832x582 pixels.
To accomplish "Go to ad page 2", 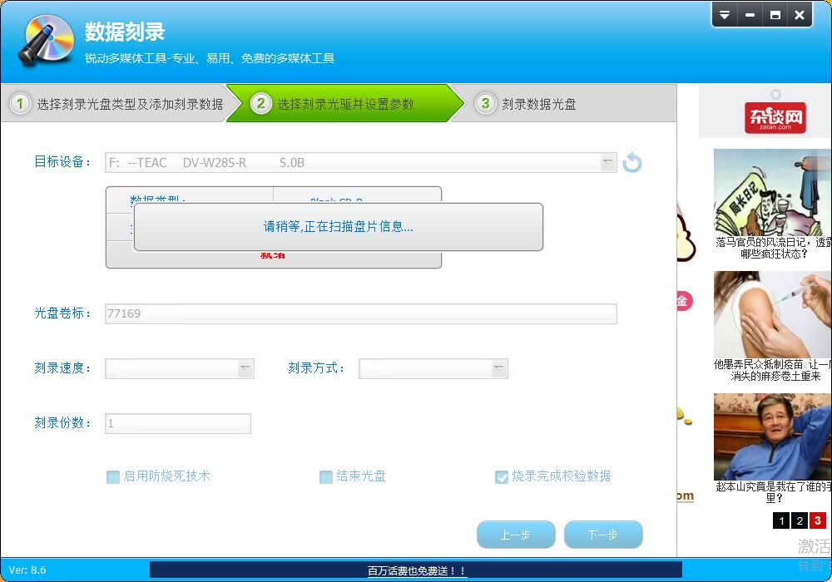I will (x=799, y=520).
